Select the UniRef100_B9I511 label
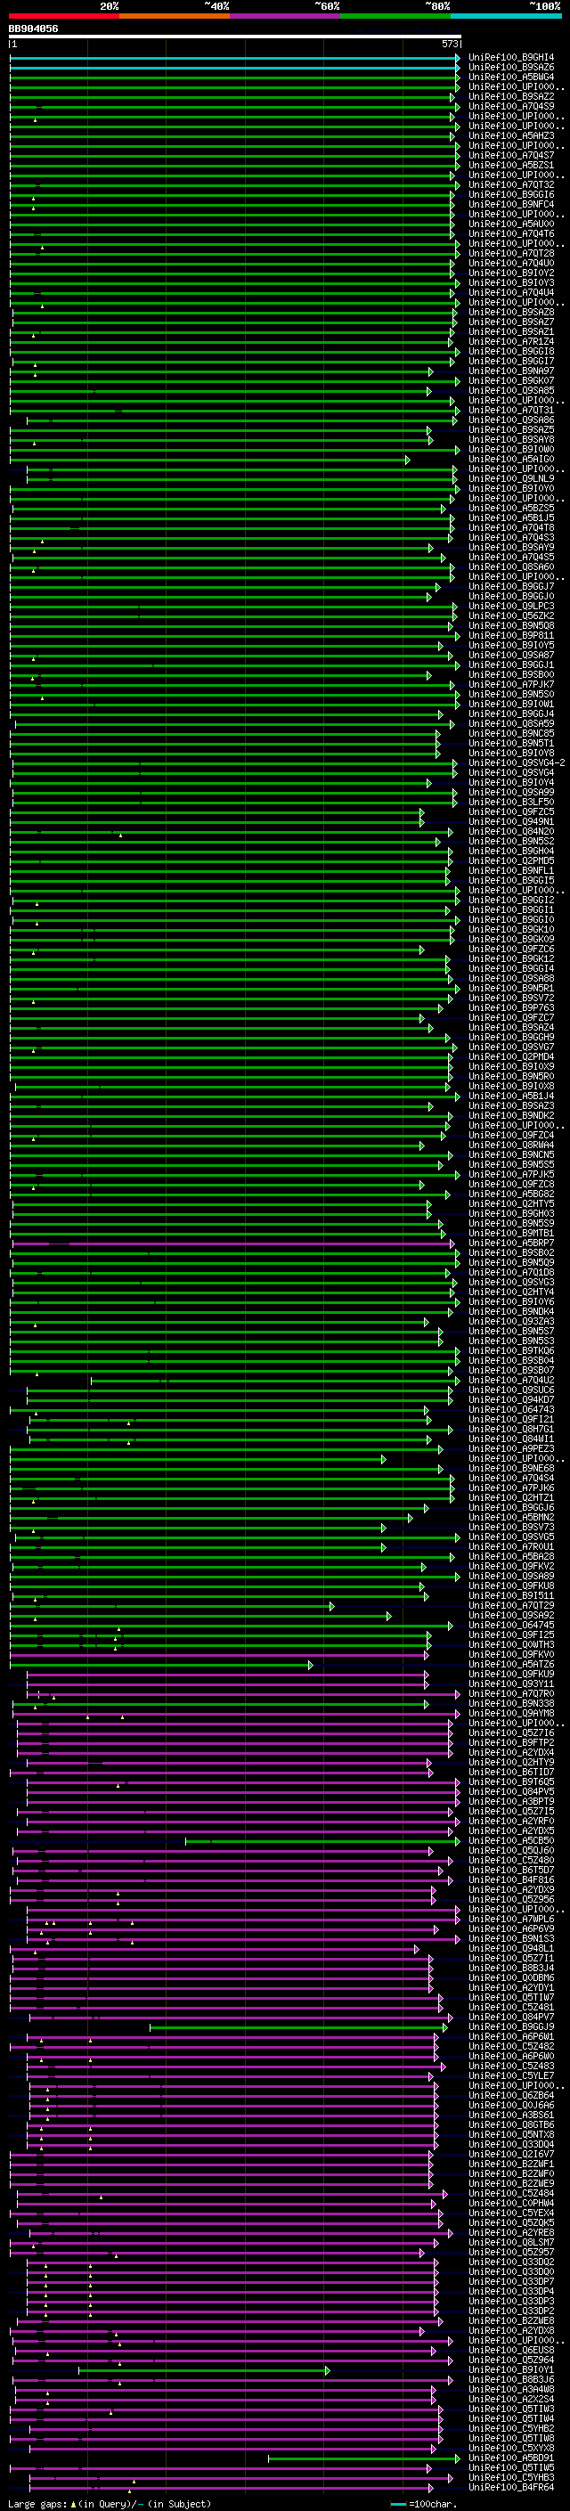 [511, 1595]
